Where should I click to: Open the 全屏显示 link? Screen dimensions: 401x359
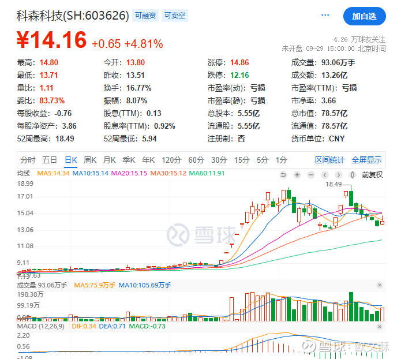click(367, 160)
